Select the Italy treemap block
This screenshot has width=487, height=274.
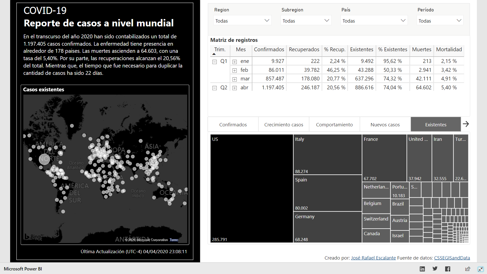point(327,154)
